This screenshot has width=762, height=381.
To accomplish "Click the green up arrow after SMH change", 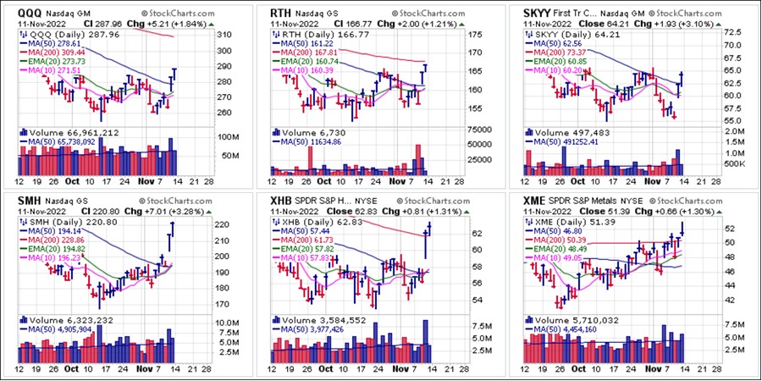I will [x=209, y=211].
